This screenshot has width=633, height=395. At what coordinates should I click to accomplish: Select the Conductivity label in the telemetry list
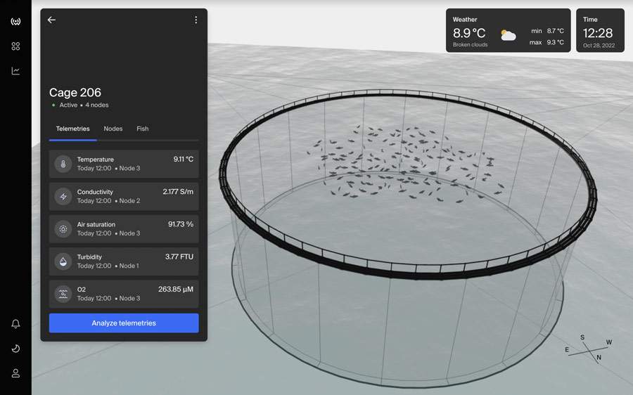click(95, 192)
